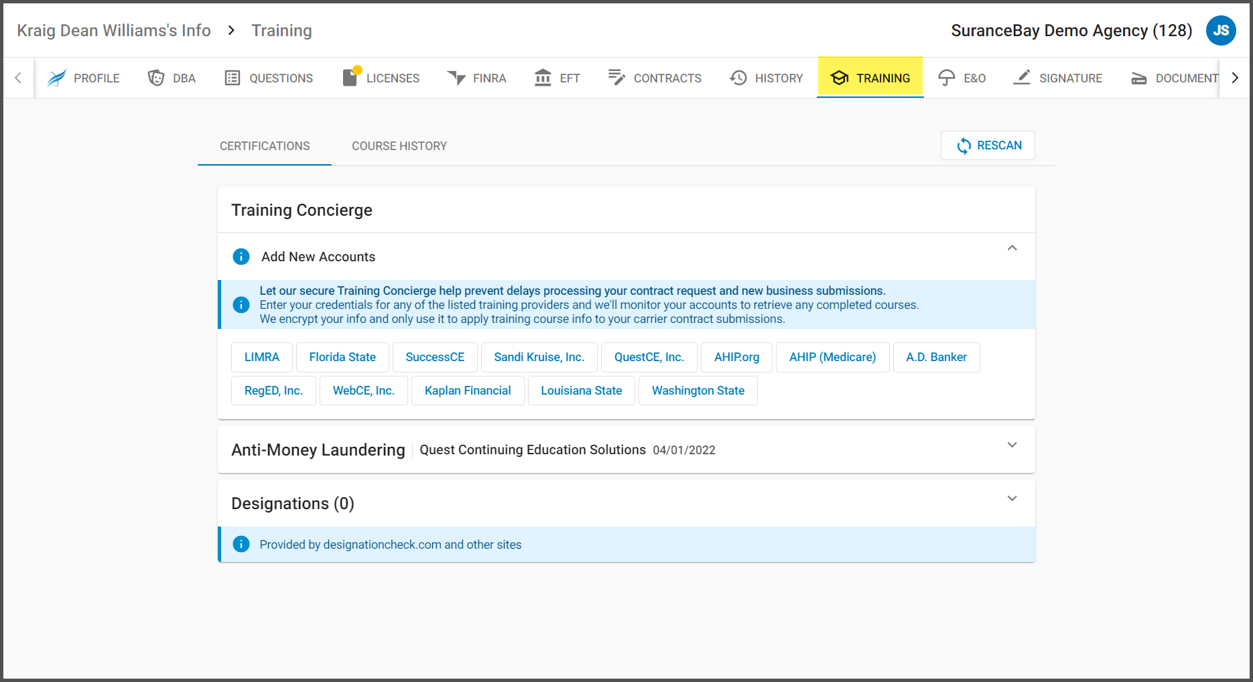Add a Sandi Kruise, Inc. account

click(539, 357)
